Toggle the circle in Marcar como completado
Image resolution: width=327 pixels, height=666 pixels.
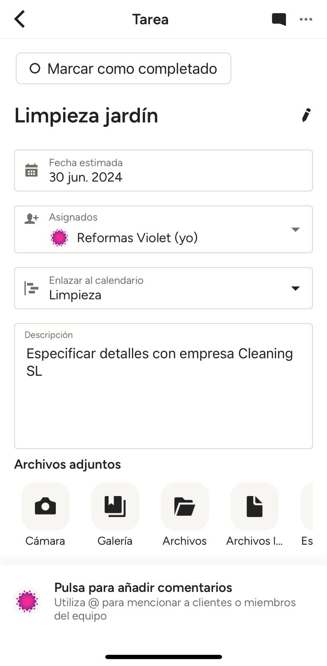pos(35,68)
